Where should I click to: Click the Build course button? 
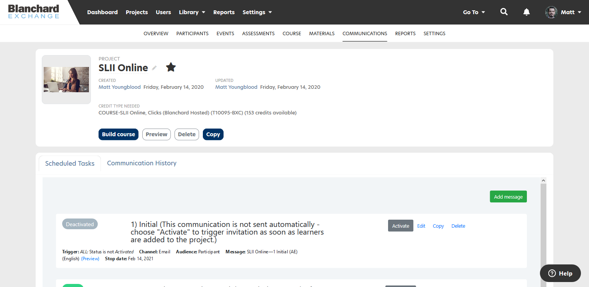118,134
